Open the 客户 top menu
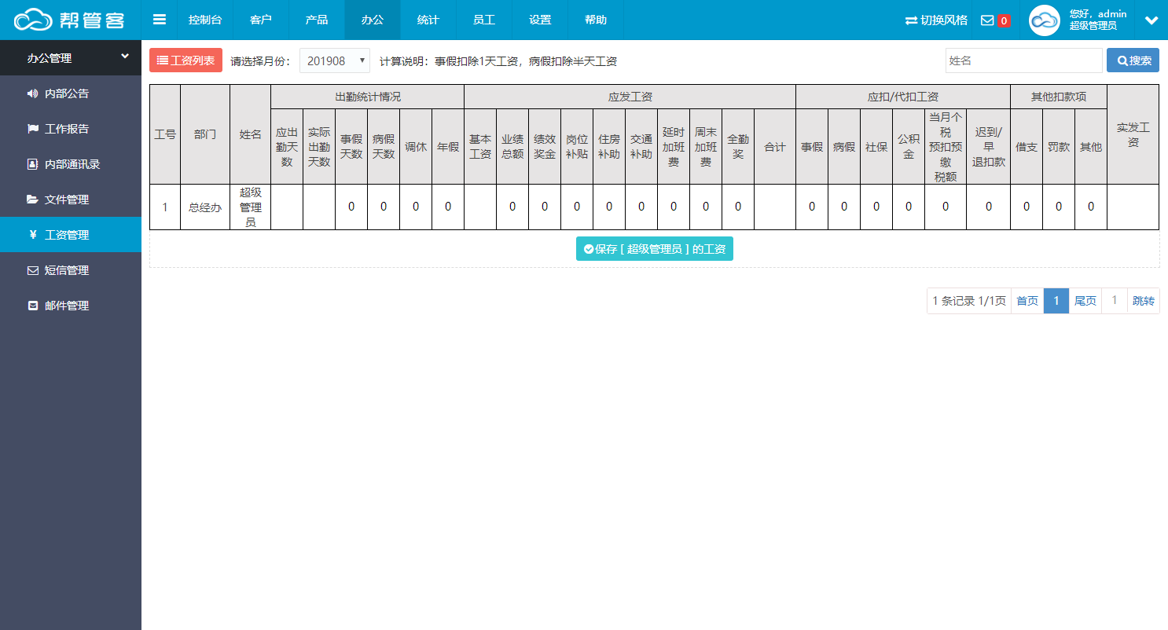 tap(261, 20)
